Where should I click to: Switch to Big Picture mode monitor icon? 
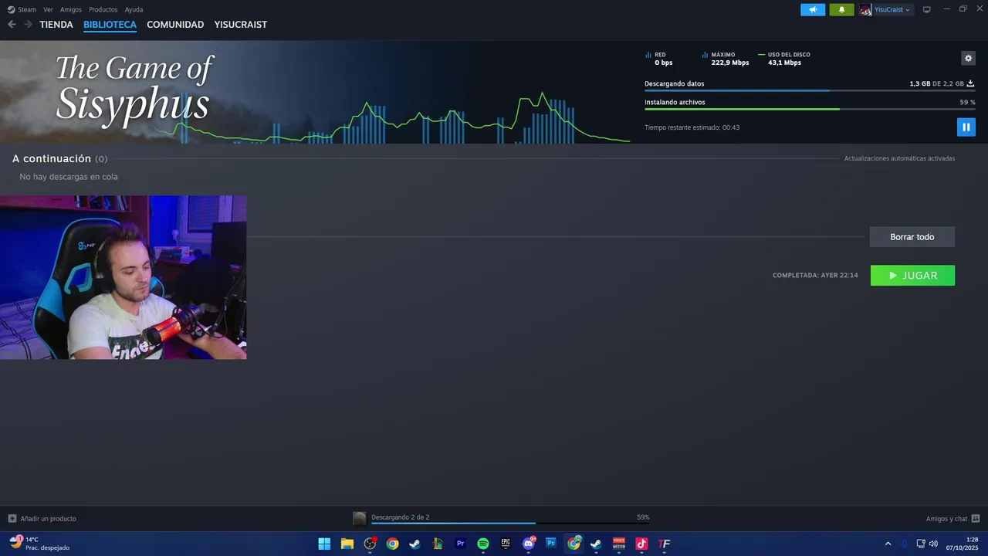click(x=927, y=9)
